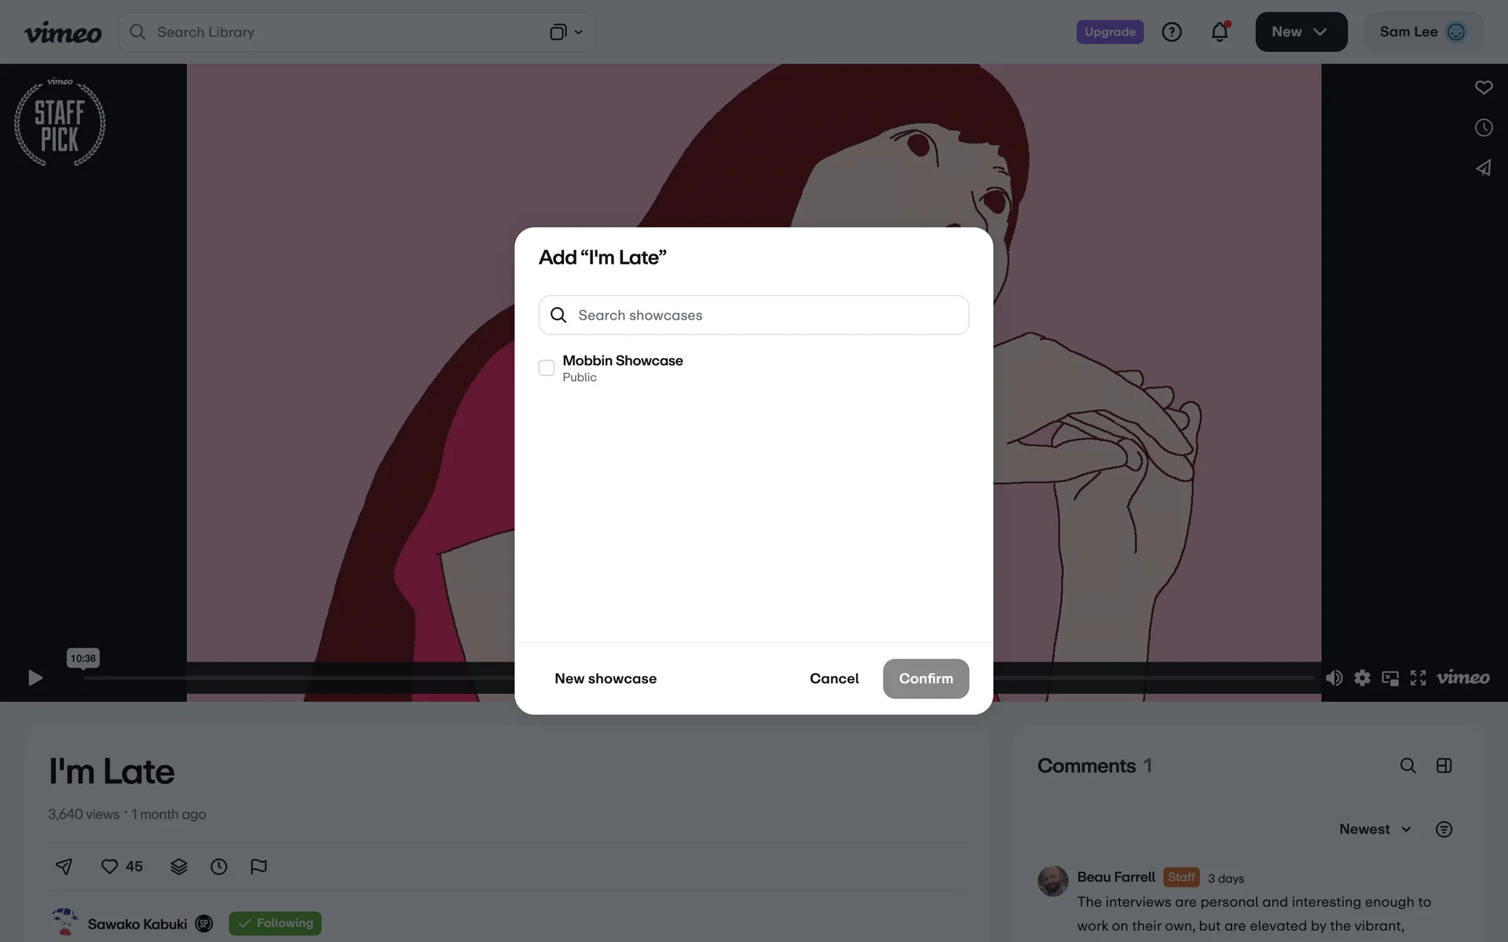The image size is (1508, 942).
Task: Mute the video volume
Action: [x=1334, y=678]
